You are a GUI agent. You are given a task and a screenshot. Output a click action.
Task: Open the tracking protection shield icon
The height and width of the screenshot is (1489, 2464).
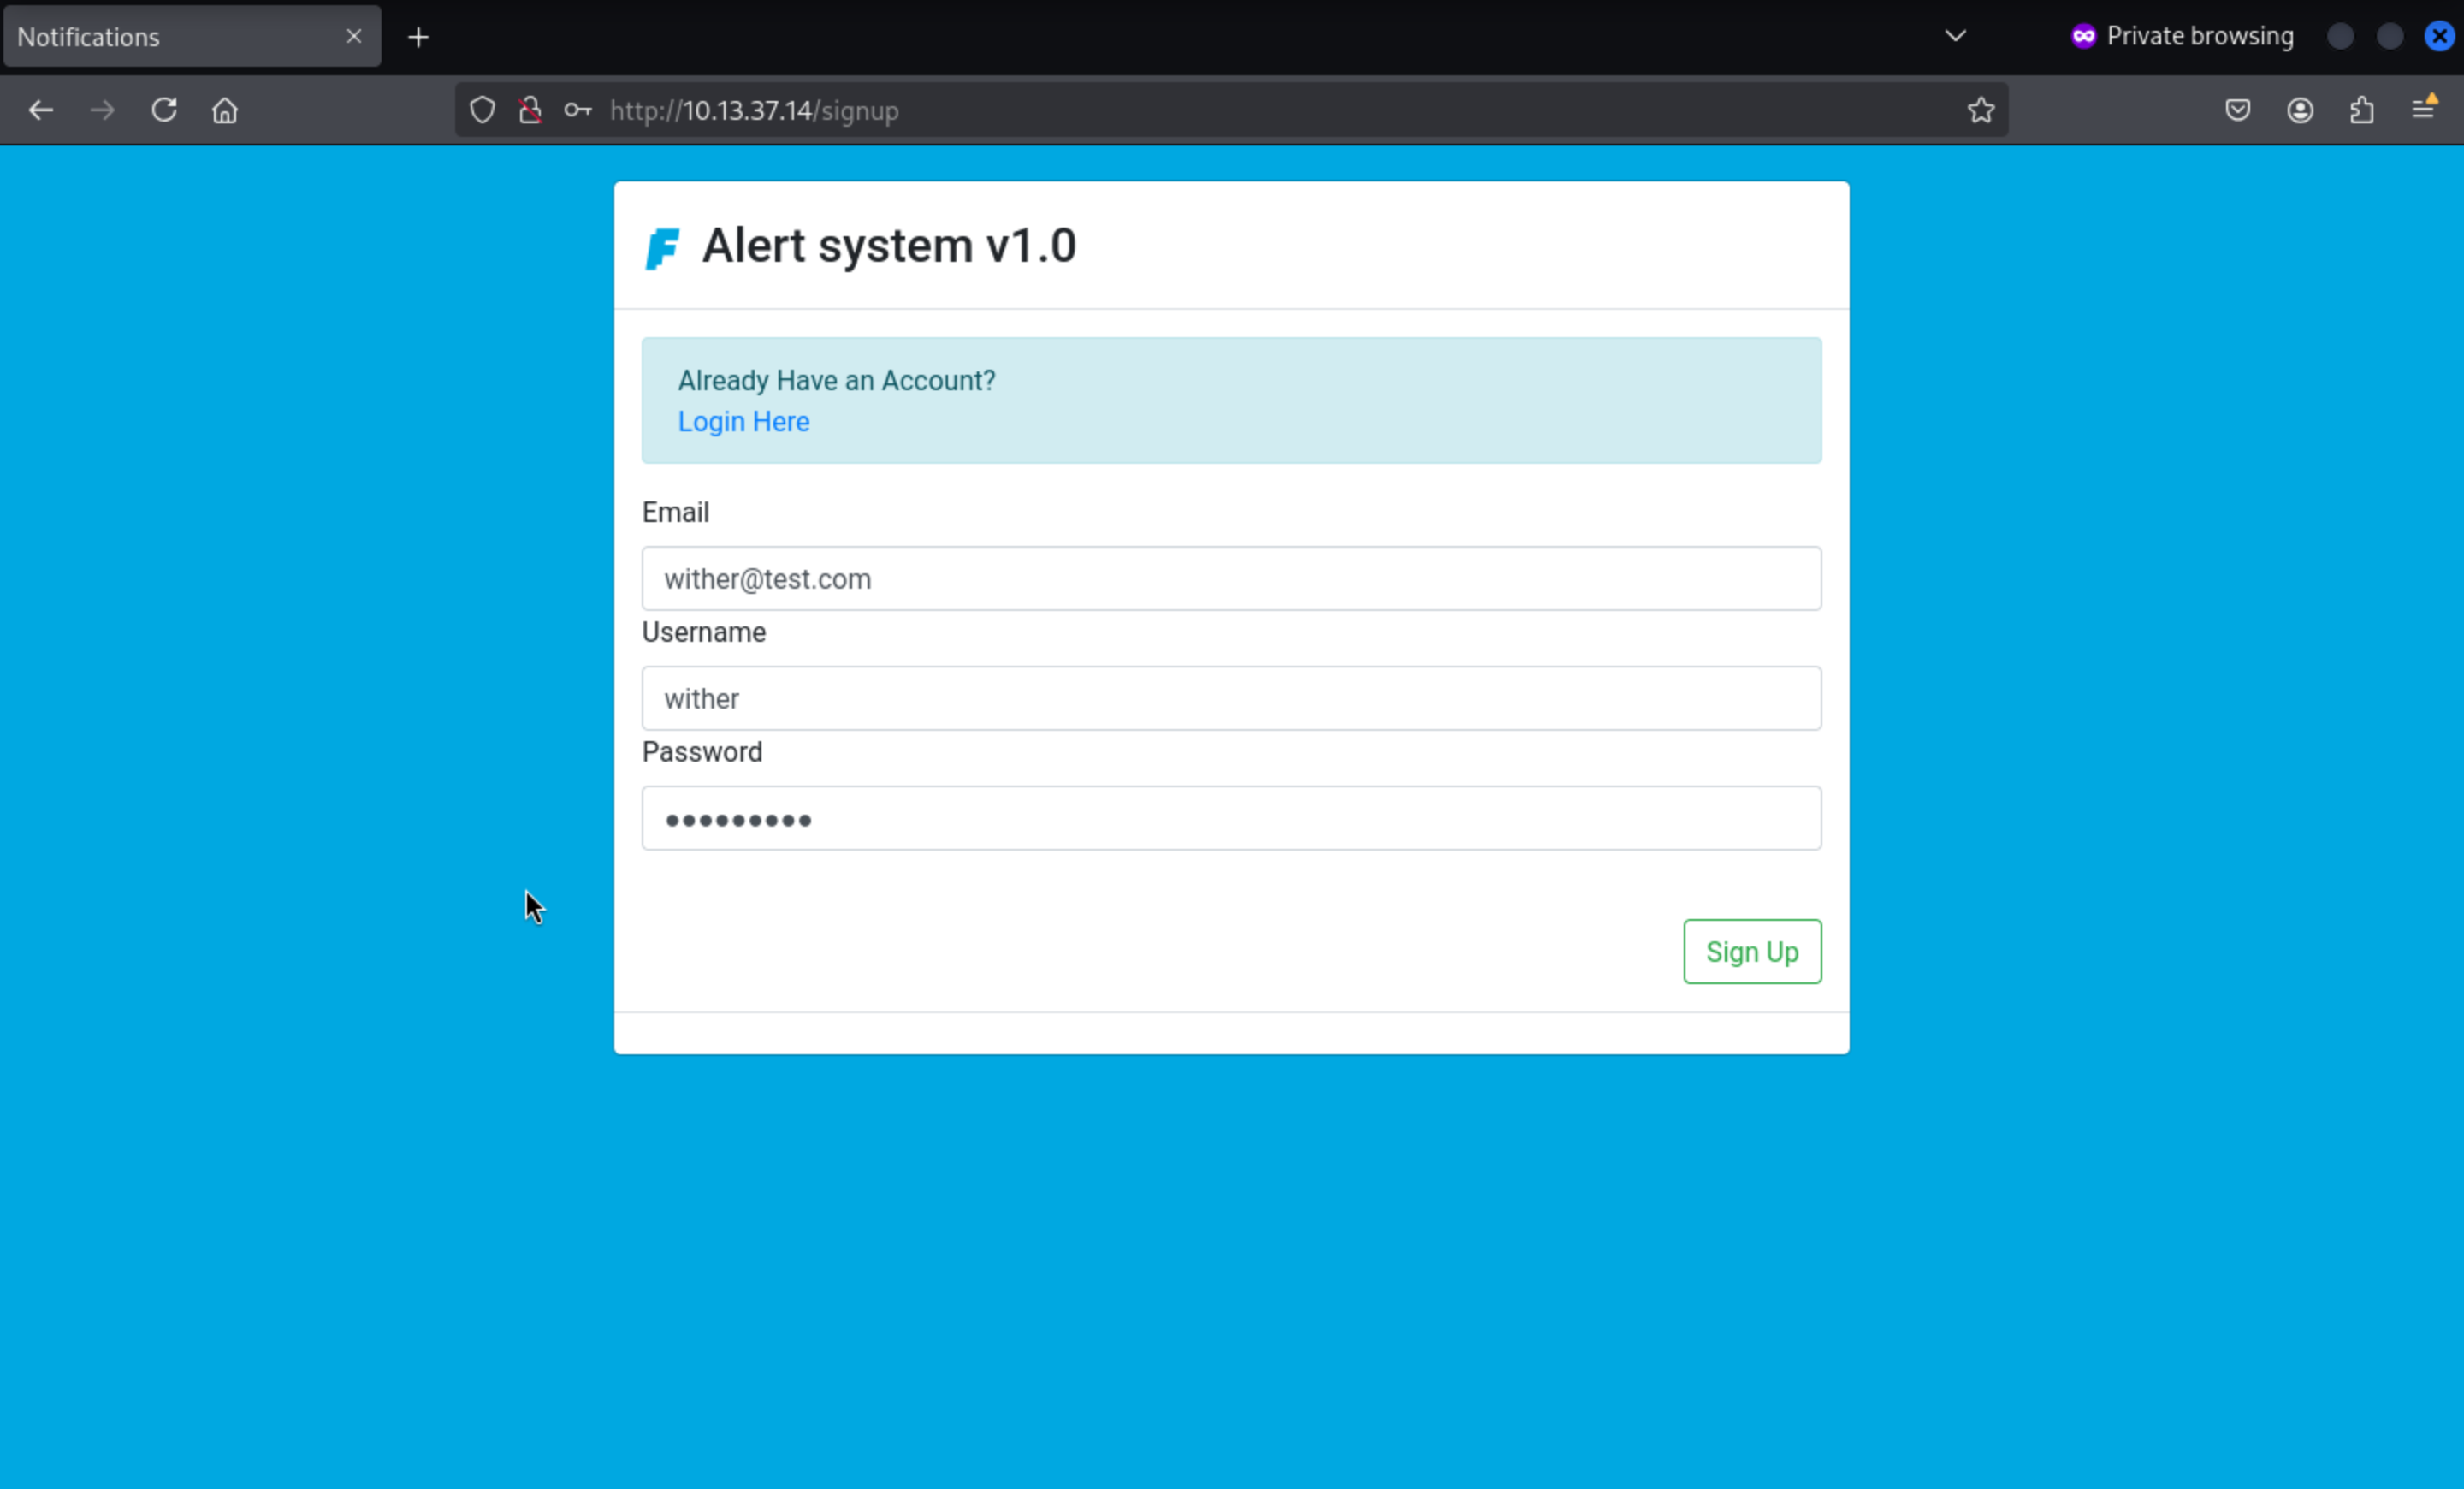[x=482, y=110]
